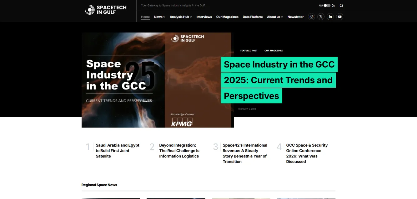This screenshot has width=417, height=199.
Task: Visit the Instagram profile icon
Action: pos(311,17)
